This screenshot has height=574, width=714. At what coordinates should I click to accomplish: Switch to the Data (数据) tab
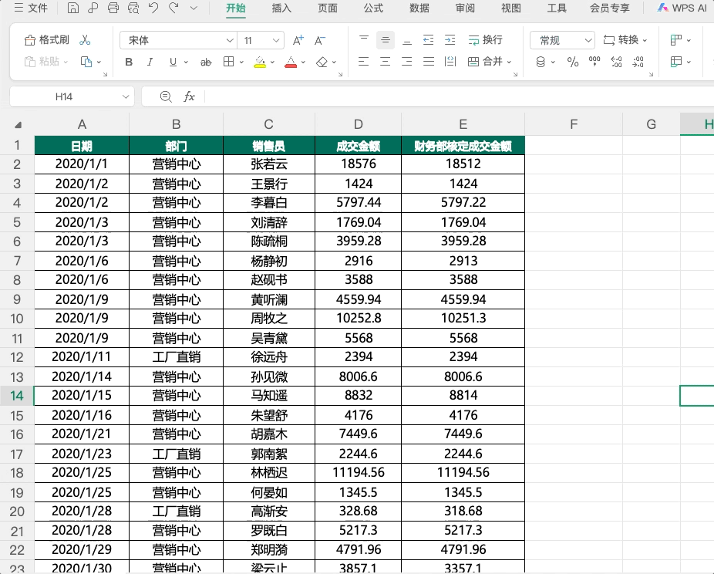click(419, 8)
